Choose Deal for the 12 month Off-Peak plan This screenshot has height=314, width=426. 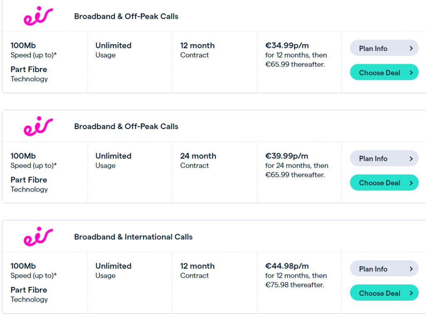(x=384, y=72)
